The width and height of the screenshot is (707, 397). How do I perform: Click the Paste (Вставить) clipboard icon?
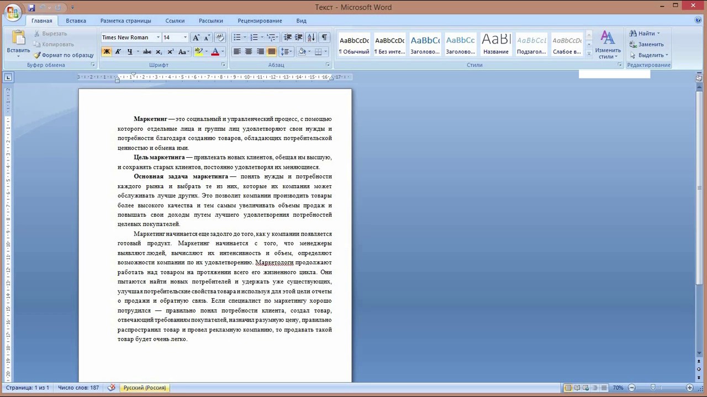pyautogui.click(x=18, y=37)
